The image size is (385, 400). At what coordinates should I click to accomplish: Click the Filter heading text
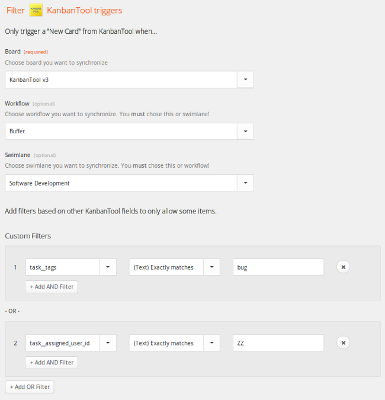[15, 11]
